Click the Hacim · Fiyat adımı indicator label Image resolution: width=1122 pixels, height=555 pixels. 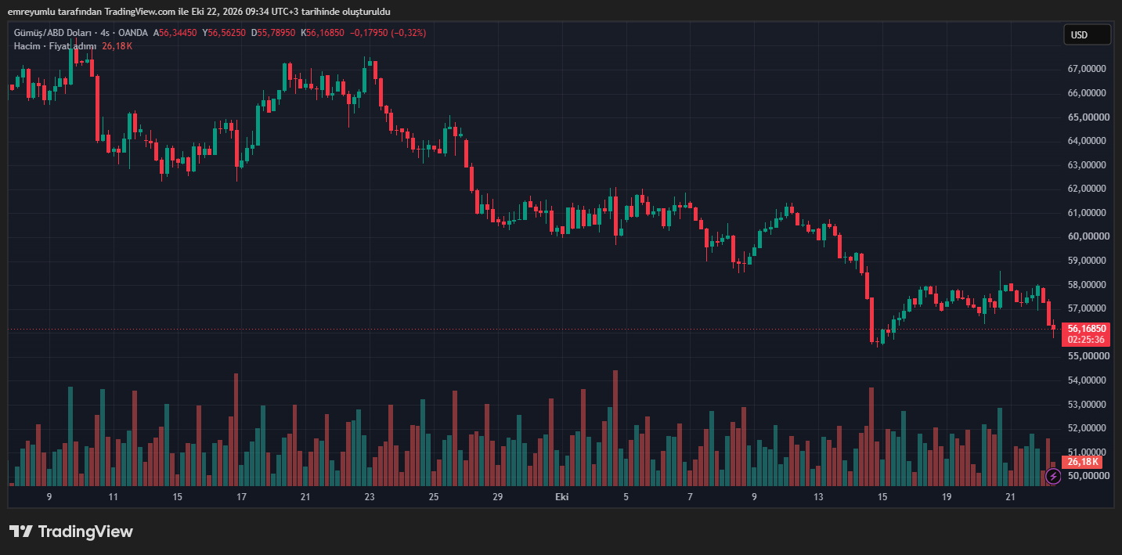(x=55, y=46)
